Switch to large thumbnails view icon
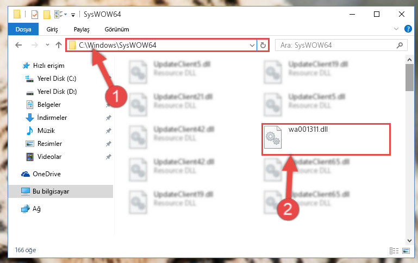Screen dimensions: 418x263 point(405,251)
